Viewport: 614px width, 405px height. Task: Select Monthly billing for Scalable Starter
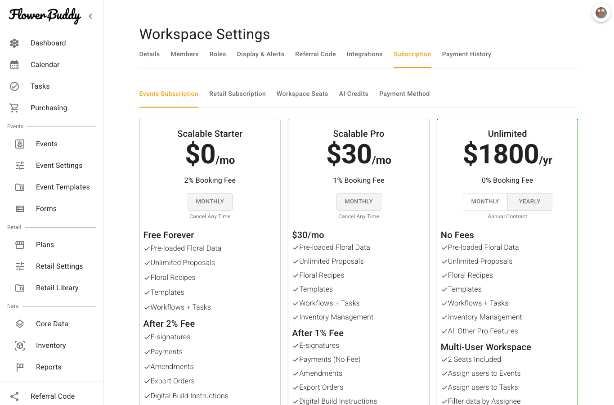point(210,202)
